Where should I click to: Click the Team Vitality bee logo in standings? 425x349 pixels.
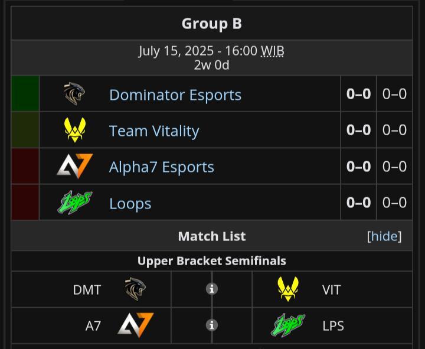pyautogui.click(x=75, y=130)
